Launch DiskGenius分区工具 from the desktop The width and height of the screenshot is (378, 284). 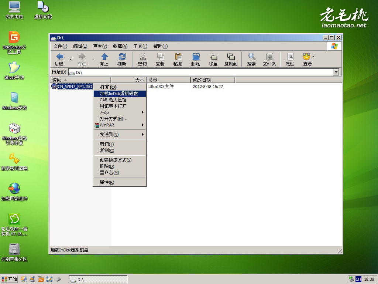(x=14, y=42)
